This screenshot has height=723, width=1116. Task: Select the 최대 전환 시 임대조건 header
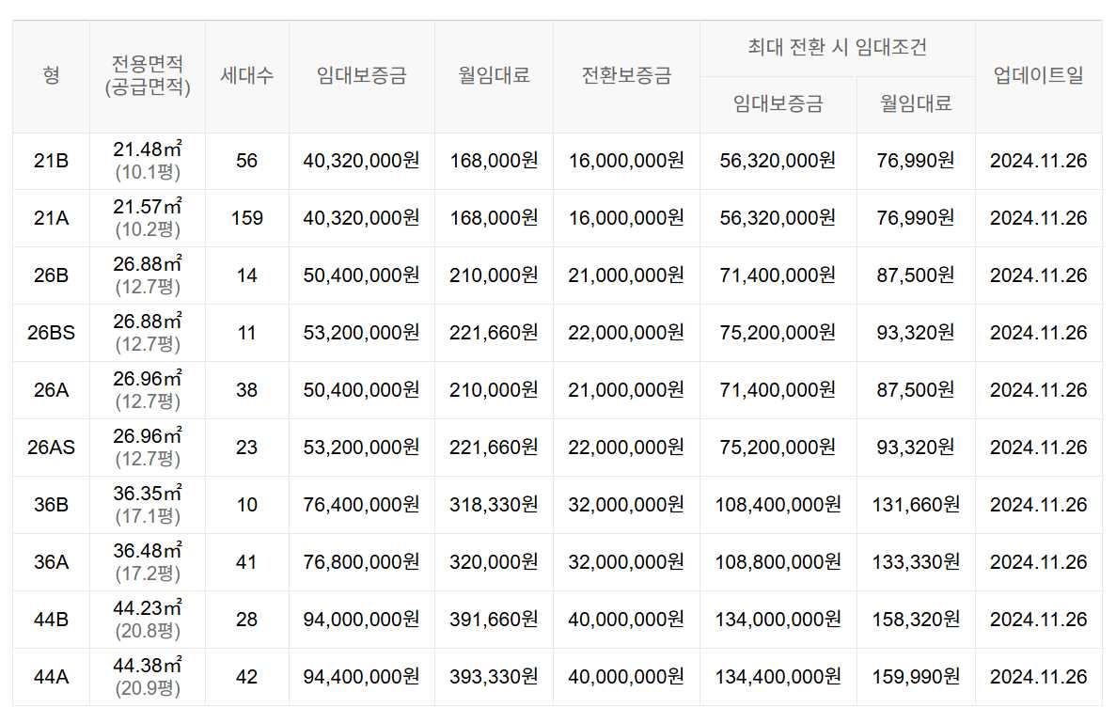837,48
